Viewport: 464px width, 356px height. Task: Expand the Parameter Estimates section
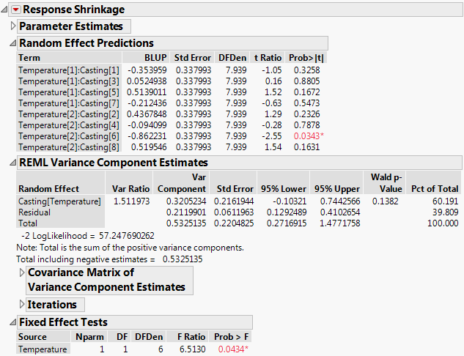coord(13,26)
